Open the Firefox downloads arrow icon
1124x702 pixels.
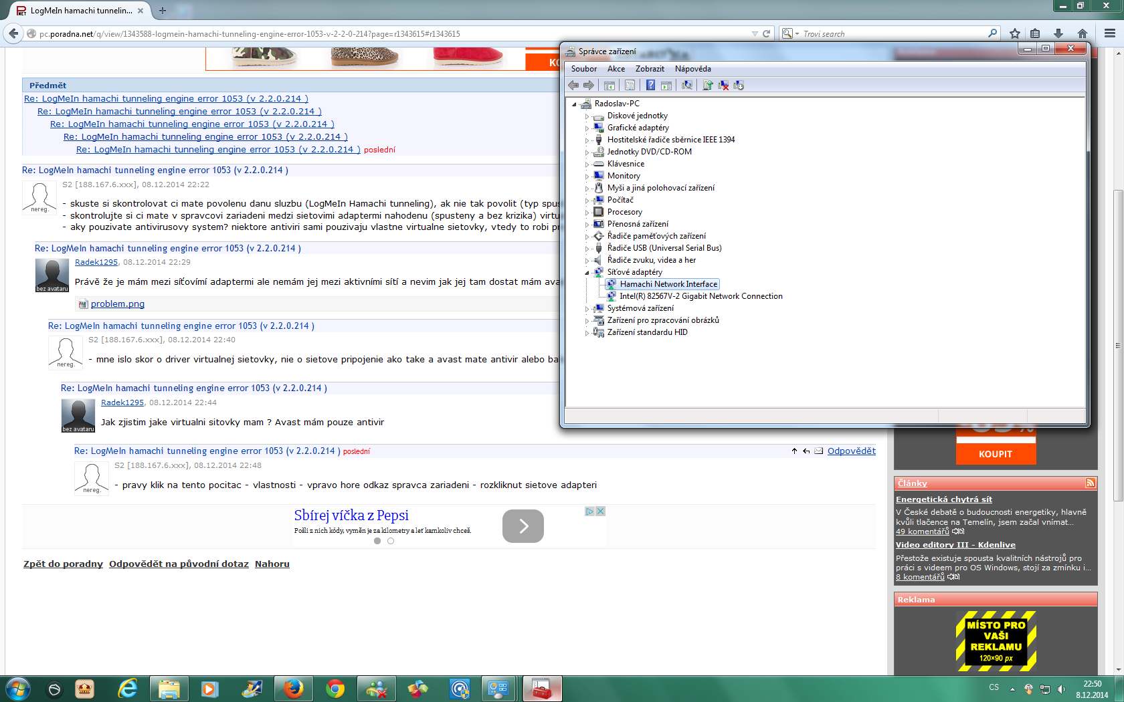pyautogui.click(x=1058, y=33)
